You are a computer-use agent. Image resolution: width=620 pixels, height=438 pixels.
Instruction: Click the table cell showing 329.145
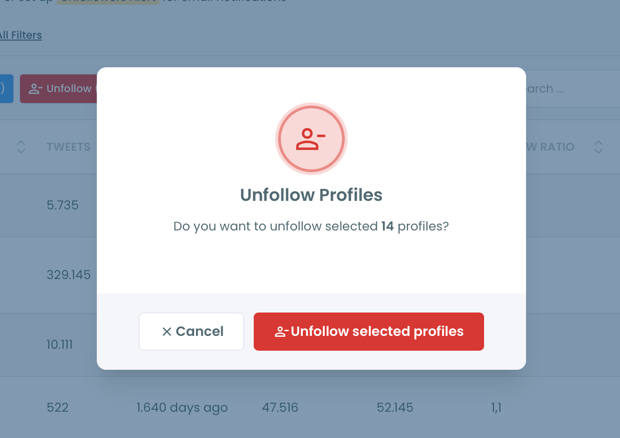pyautogui.click(x=69, y=275)
